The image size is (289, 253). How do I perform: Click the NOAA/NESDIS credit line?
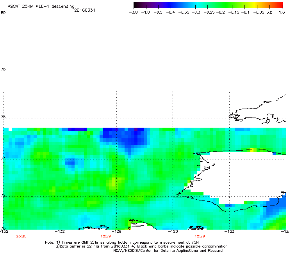[x=169, y=251]
